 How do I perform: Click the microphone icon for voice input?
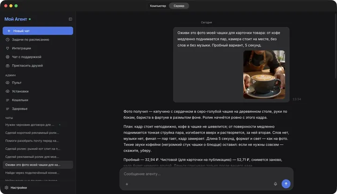pyautogui.click(x=275, y=184)
